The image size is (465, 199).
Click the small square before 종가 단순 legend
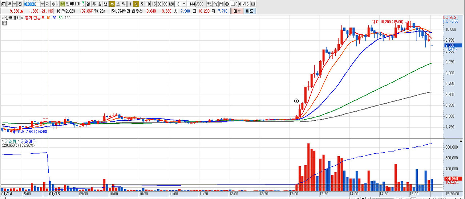point(23,18)
